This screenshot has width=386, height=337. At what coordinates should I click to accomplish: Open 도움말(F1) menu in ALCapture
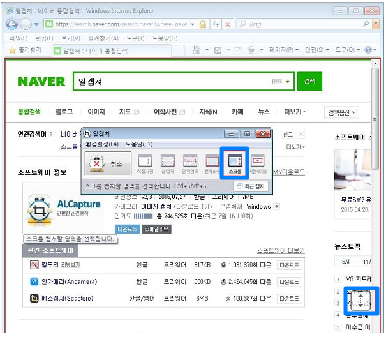[139, 144]
